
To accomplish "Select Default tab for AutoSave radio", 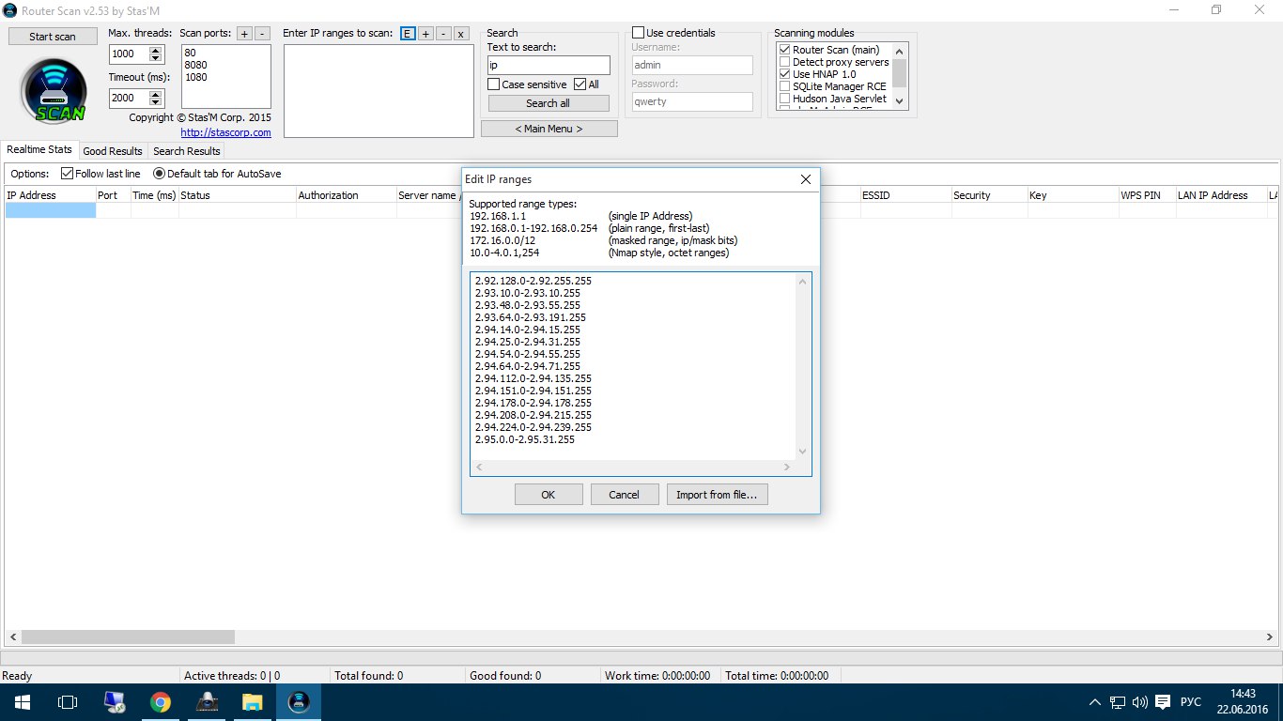I will coord(159,174).
